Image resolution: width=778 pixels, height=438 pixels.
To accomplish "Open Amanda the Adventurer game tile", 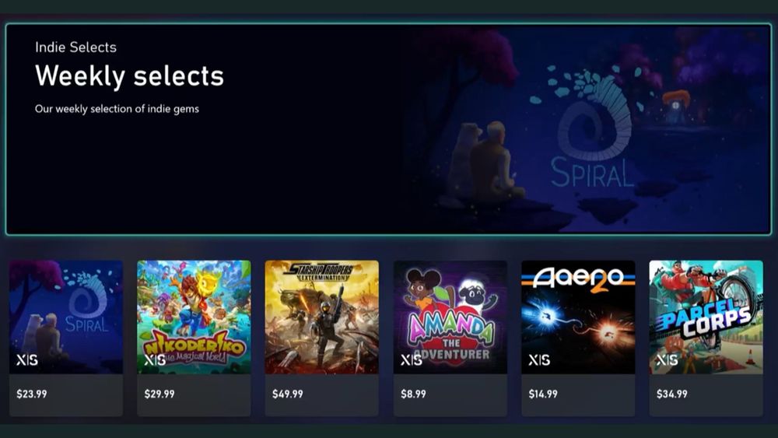I will coord(450,338).
